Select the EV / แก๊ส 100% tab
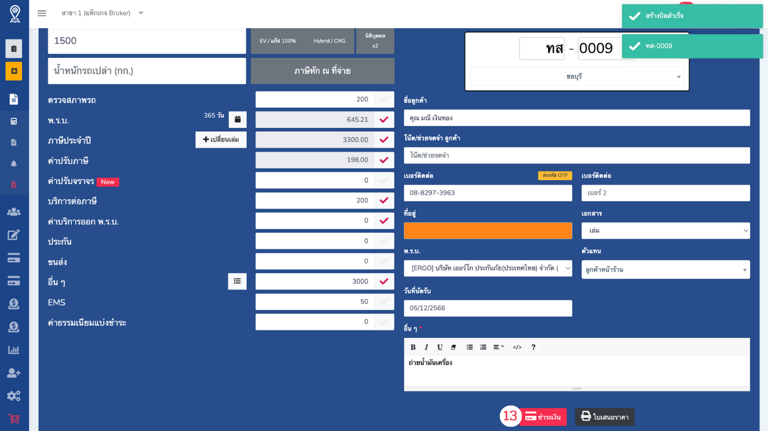Image resolution: width=768 pixels, height=431 pixels. [x=278, y=41]
